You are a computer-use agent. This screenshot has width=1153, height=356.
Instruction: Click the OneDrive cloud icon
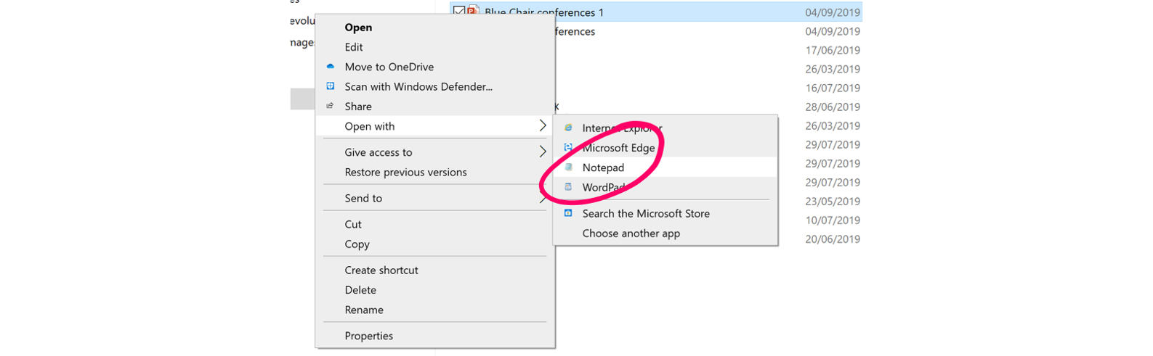[x=331, y=67]
